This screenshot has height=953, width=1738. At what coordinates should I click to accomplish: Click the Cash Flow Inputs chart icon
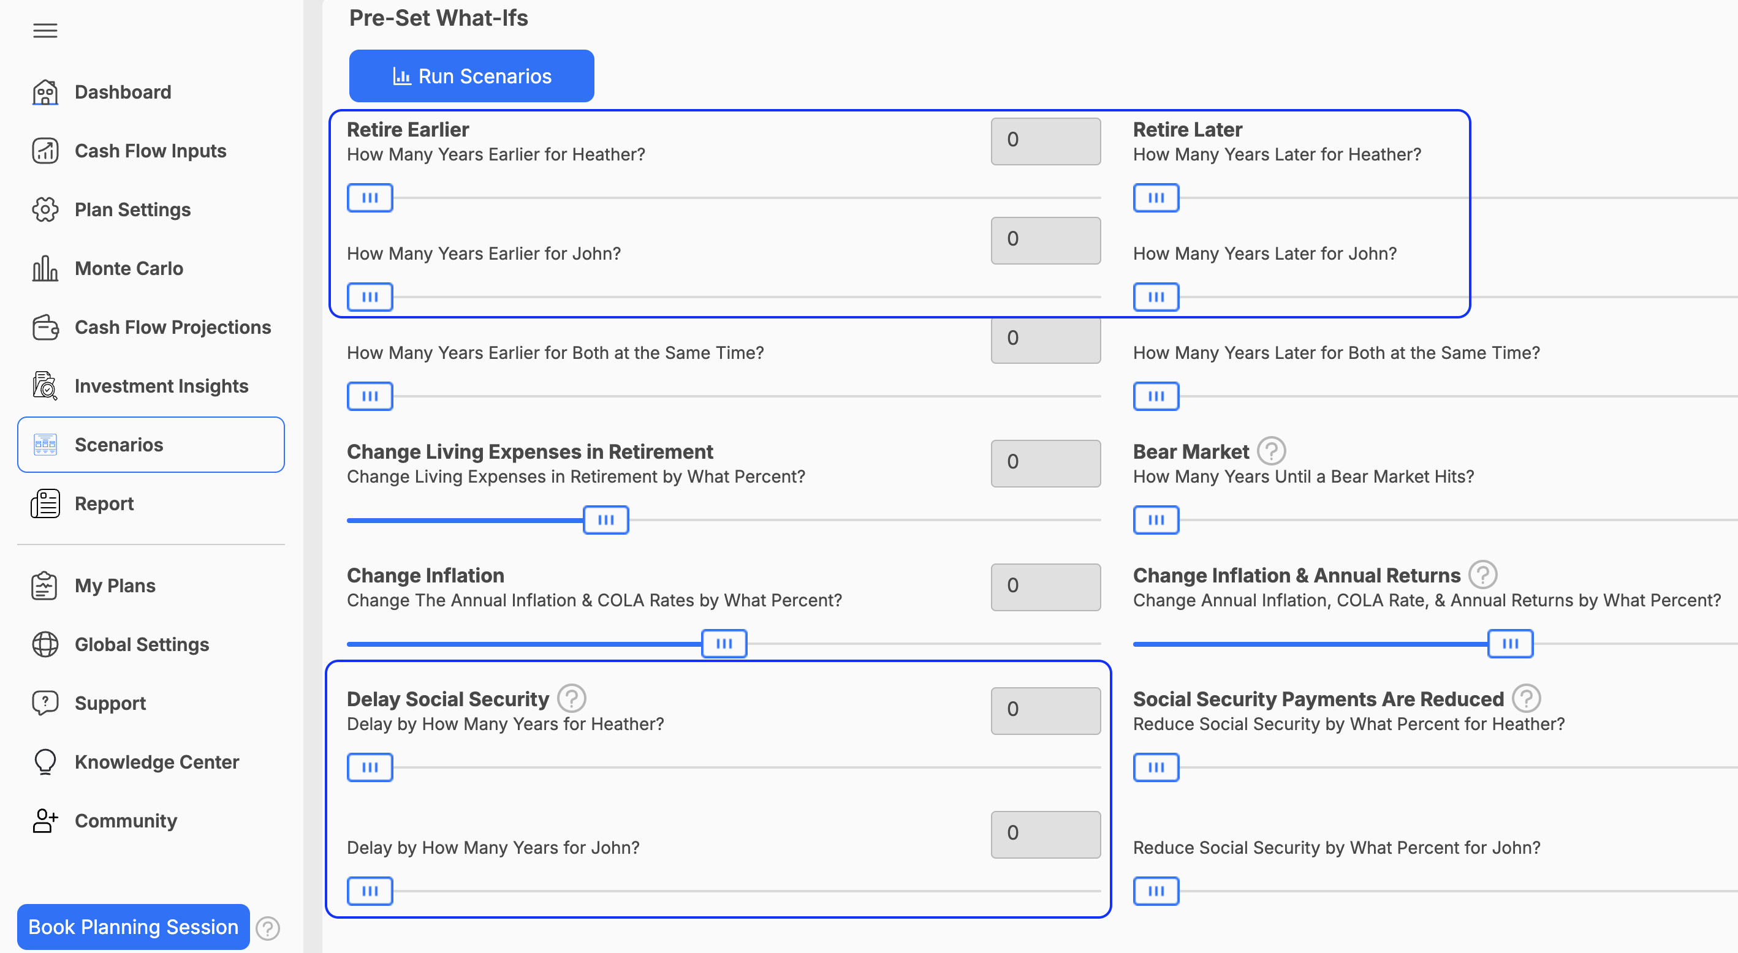tap(45, 151)
